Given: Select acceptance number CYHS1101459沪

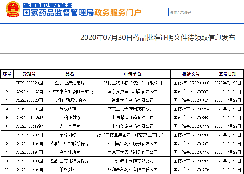Looking at the screenshot, I should (29, 117).
